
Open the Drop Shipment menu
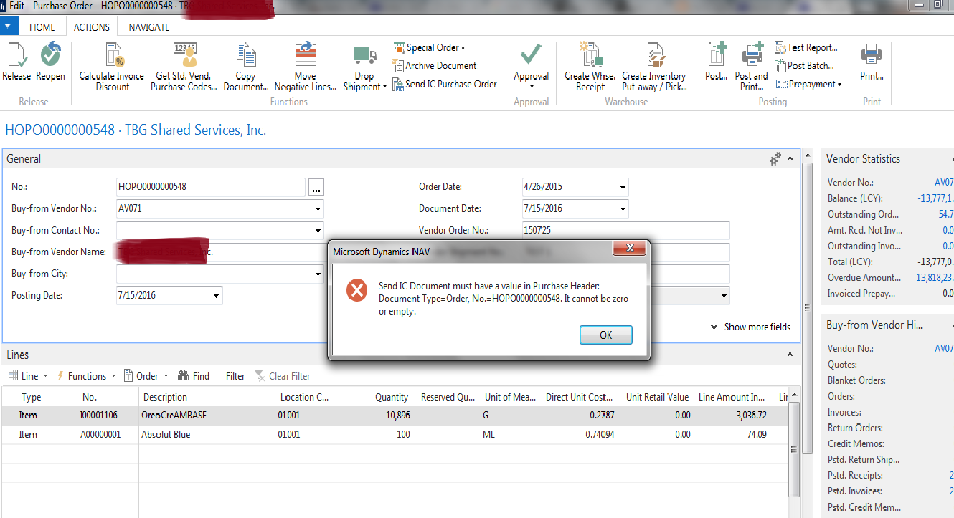click(364, 67)
